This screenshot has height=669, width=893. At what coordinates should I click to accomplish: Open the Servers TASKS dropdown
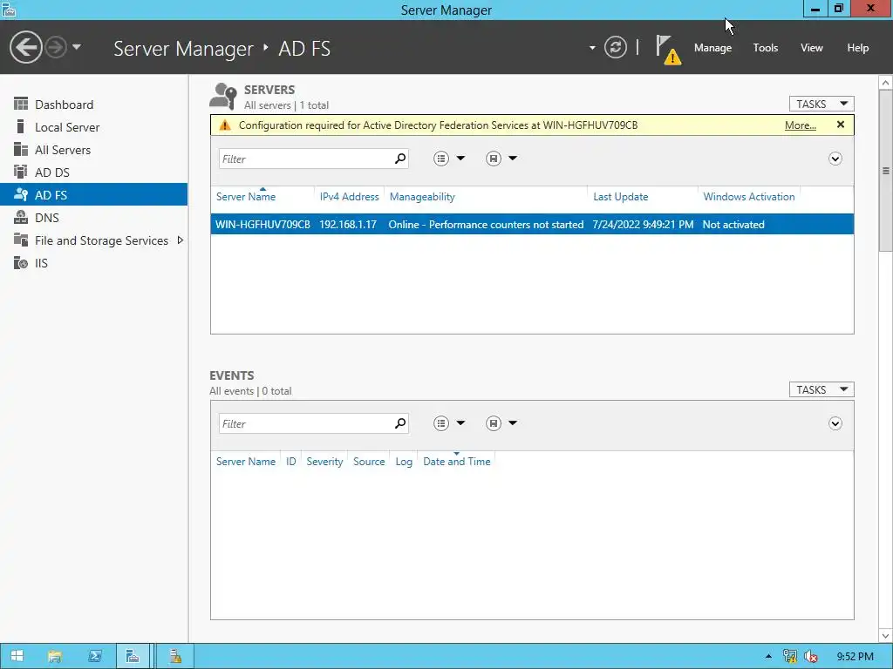coord(821,104)
